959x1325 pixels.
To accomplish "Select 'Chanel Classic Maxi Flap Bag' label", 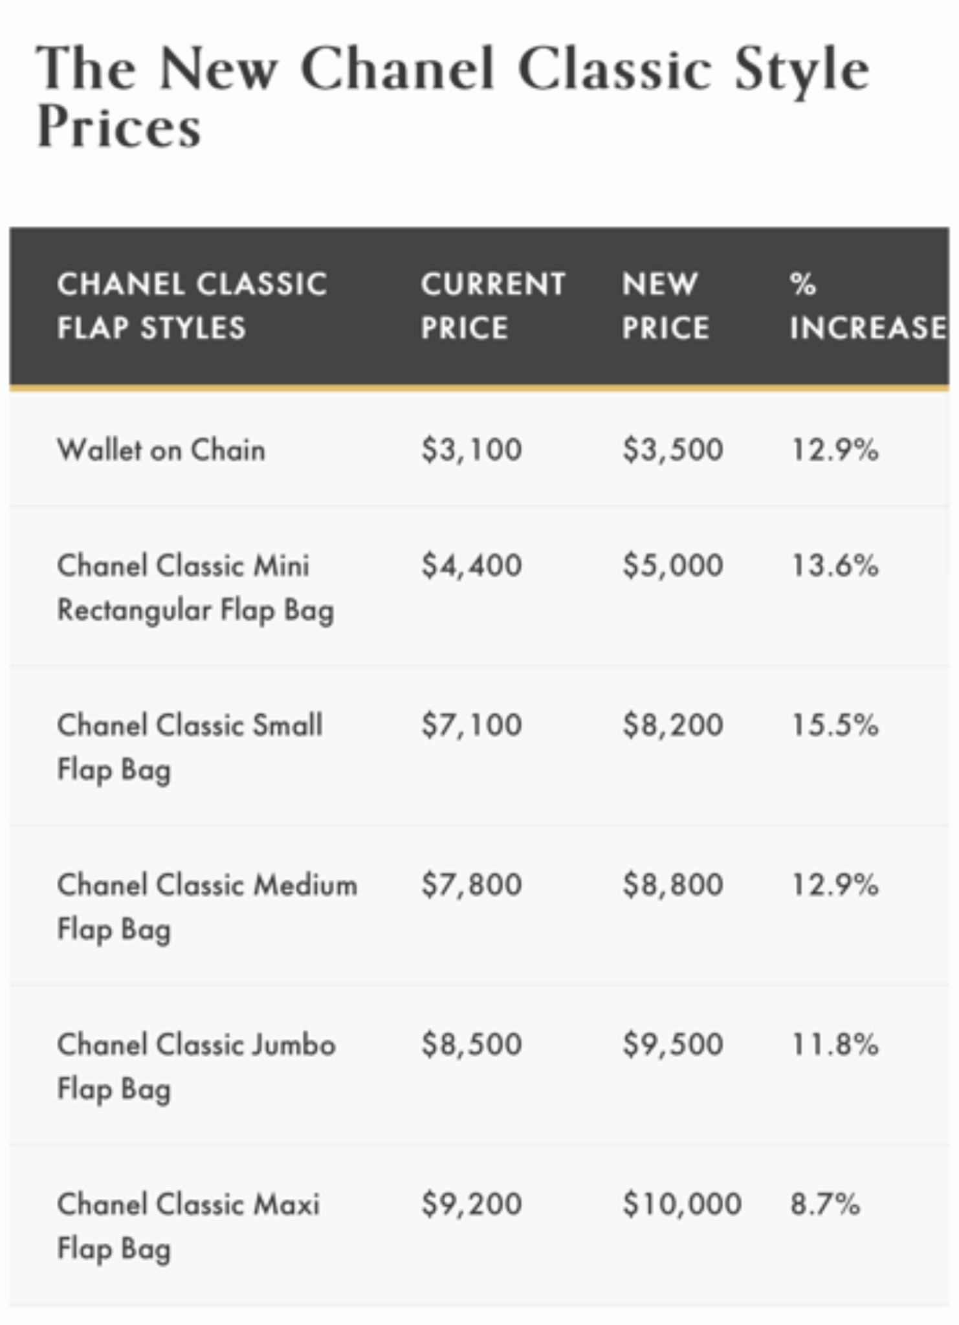I will tap(188, 1227).
